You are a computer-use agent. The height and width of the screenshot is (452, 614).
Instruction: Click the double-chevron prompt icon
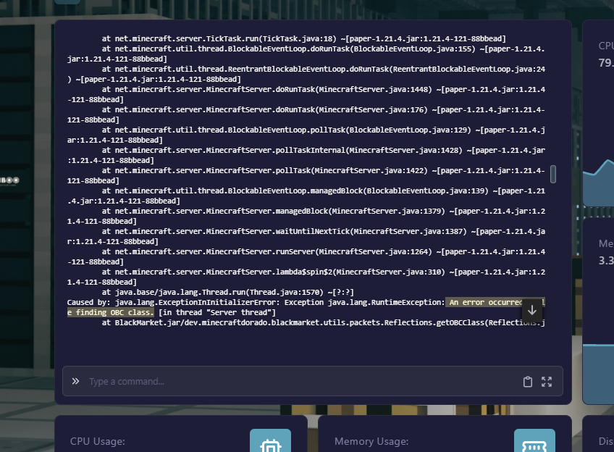tap(75, 381)
